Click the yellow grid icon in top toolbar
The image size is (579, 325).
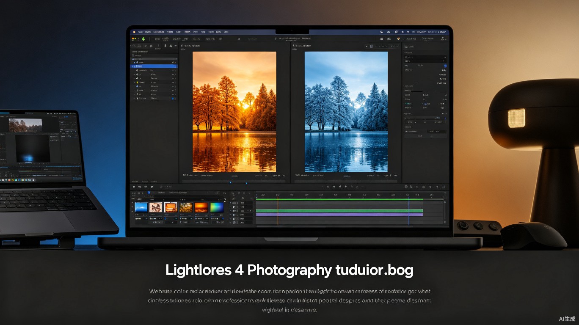[x=134, y=39]
